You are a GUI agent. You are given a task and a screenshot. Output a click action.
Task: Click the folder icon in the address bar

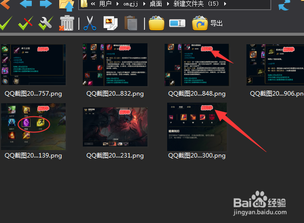click(84, 4)
